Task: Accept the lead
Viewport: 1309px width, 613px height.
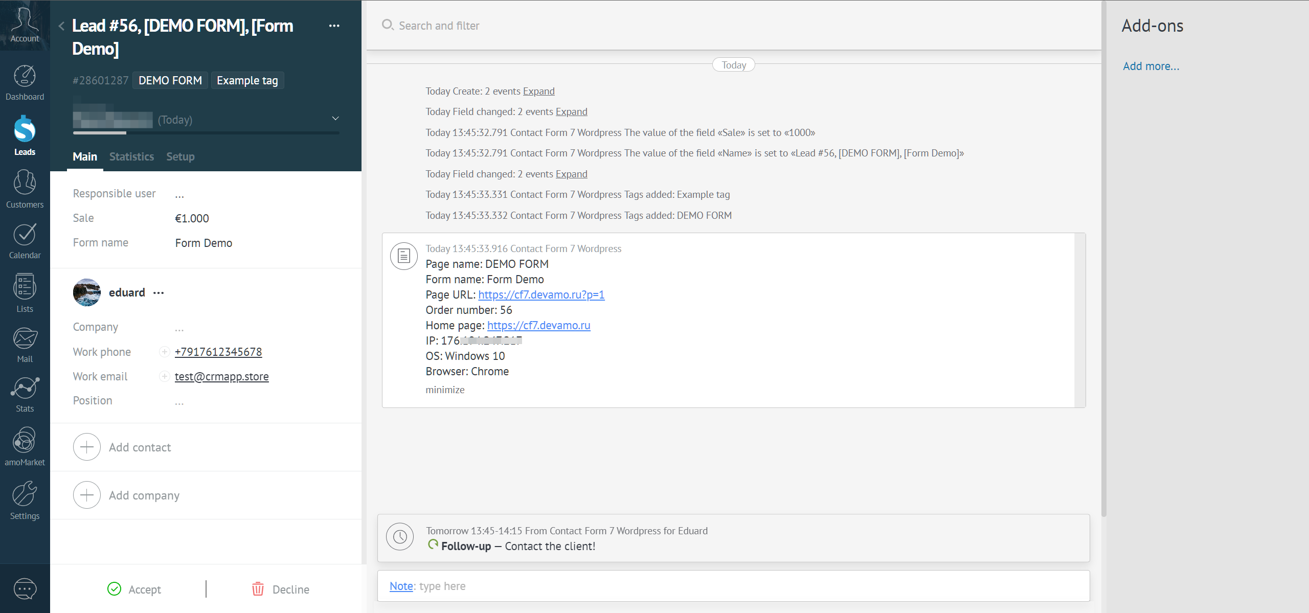Action: tap(134, 589)
